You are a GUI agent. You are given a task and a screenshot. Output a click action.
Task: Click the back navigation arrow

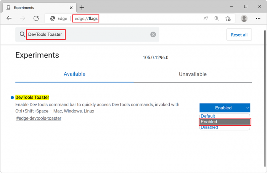tap(9, 18)
